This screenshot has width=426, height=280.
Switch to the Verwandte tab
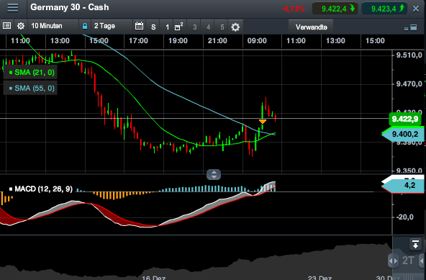(x=311, y=27)
